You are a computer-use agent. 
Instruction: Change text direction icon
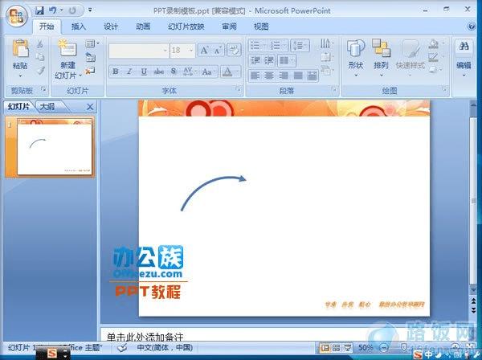(x=325, y=43)
